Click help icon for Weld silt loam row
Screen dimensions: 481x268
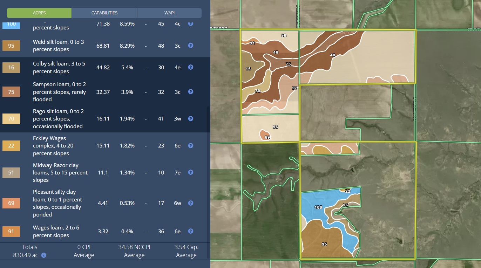point(191,46)
